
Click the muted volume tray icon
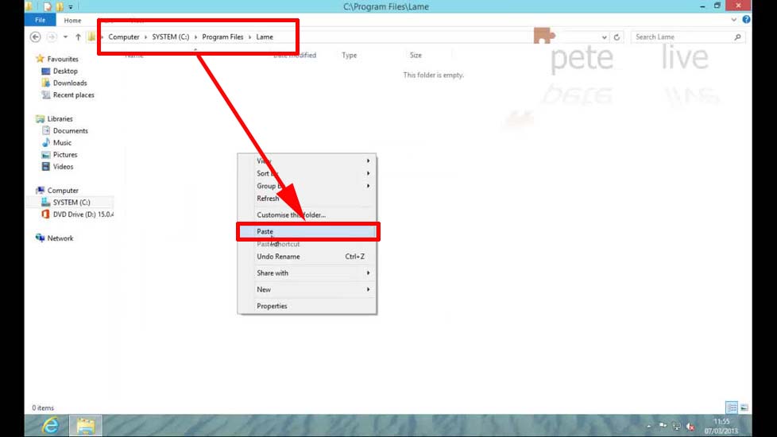click(690, 427)
